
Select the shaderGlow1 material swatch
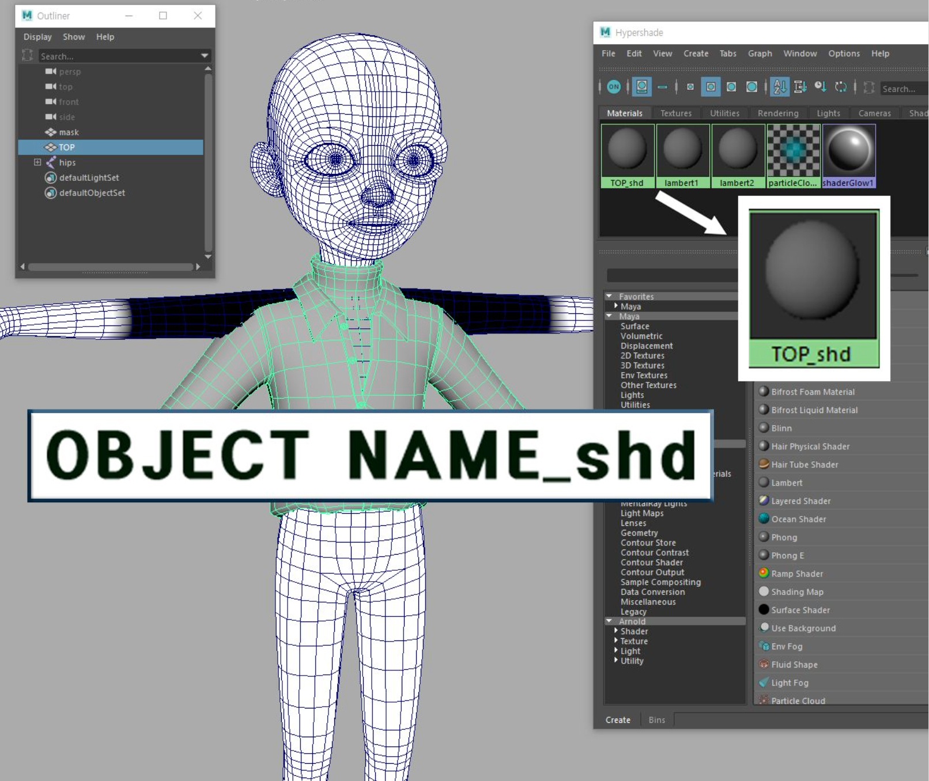[849, 156]
